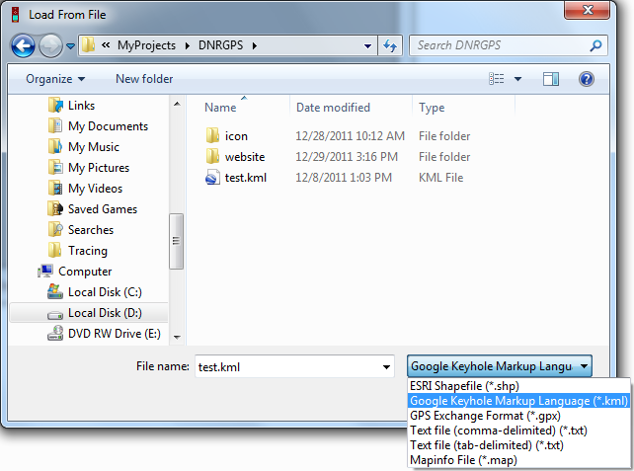Toggle the preview pane icon
Screen dimensions: 634x471
point(551,78)
